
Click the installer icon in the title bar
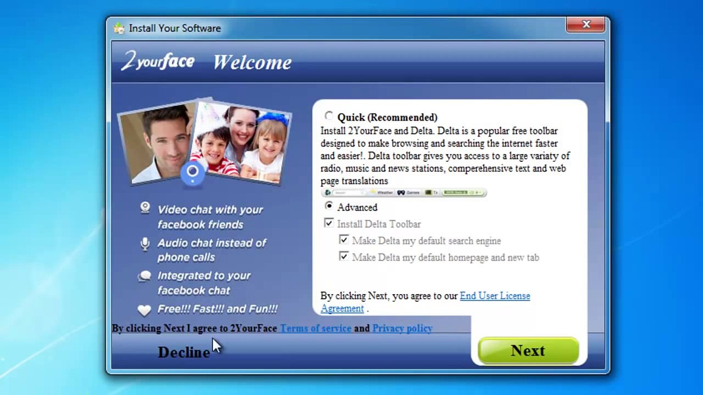click(119, 28)
